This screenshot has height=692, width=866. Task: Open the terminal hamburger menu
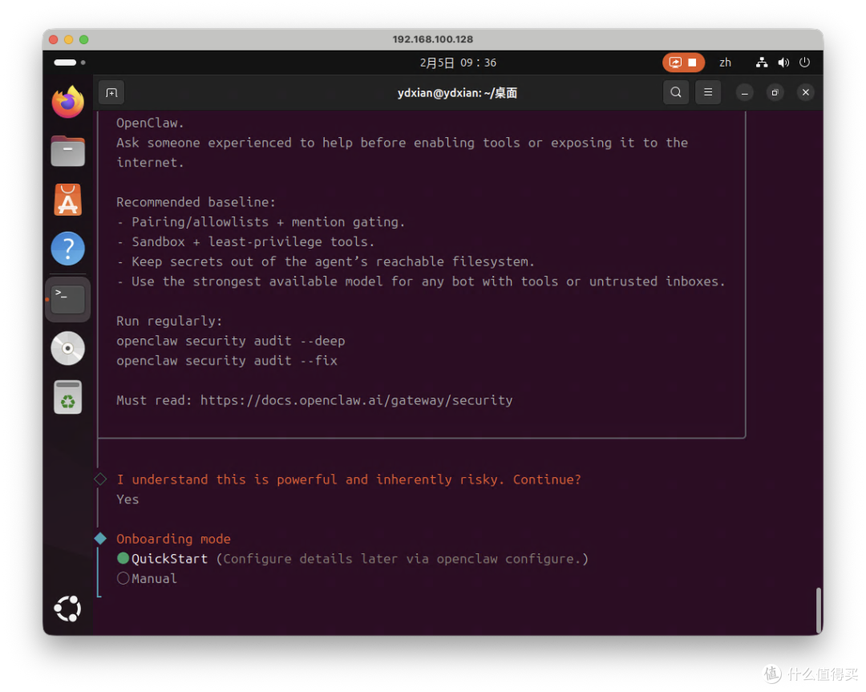[707, 92]
